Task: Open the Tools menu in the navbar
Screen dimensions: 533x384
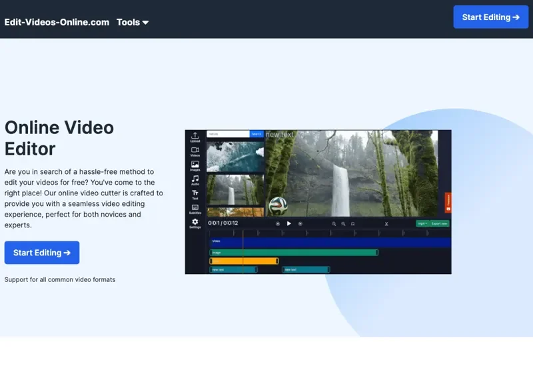Action: pyautogui.click(x=129, y=22)
